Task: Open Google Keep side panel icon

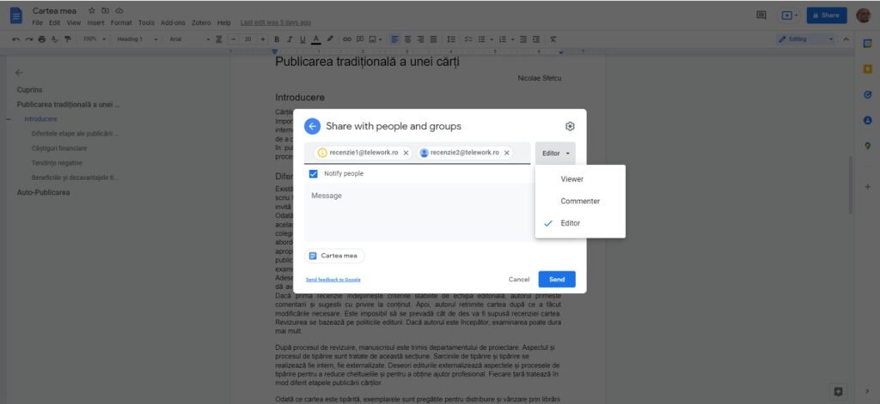Action: pyautogui.click(x=868, y=69)
